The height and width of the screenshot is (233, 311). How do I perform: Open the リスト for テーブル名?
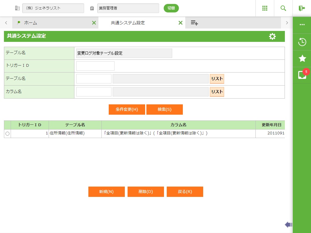(217, 79)
